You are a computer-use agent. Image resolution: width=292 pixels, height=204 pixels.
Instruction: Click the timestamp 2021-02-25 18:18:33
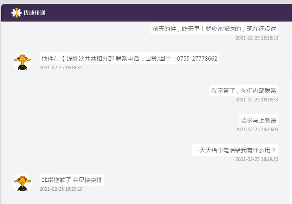pos(257,38)
